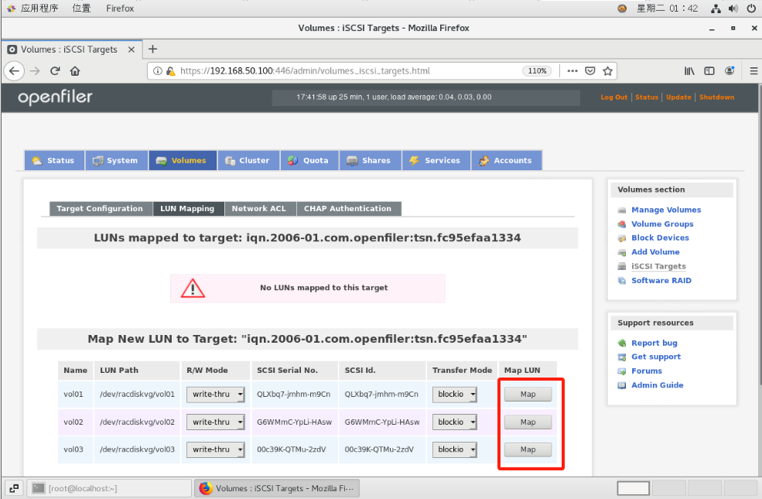Click the network status tray icon
Screen dimensions: 762x499
coord(716,9)
